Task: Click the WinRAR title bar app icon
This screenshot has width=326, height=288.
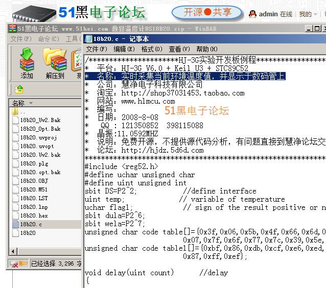Action: 12,29
